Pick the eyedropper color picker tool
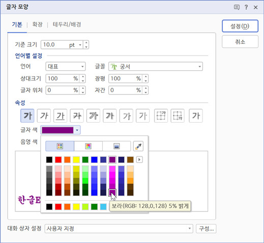 138,146
